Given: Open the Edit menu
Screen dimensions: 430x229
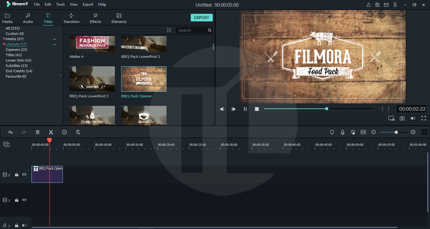Looking at the screenshot, I should (48, 4).
